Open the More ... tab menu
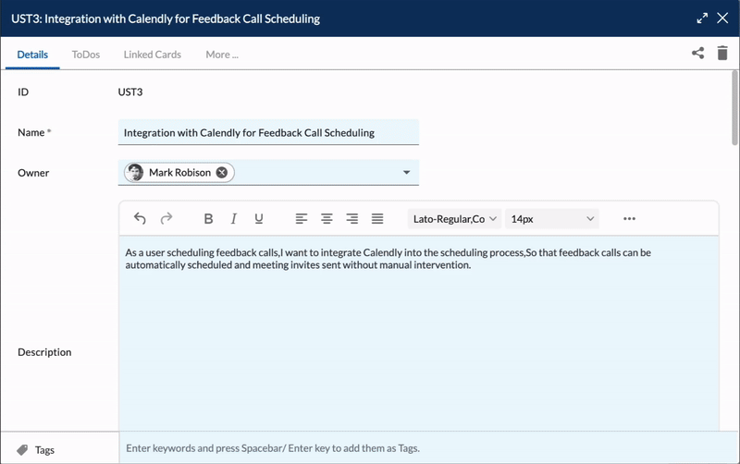 pos(222,55)
